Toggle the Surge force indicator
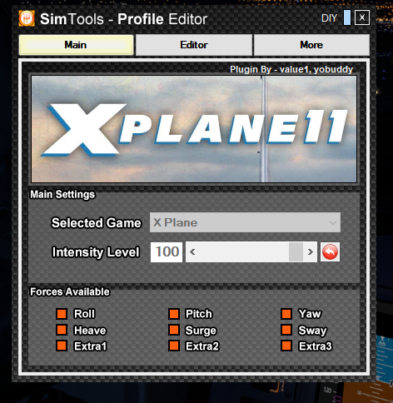This screenshot has width=393, height=403. (x=174, y=330)
